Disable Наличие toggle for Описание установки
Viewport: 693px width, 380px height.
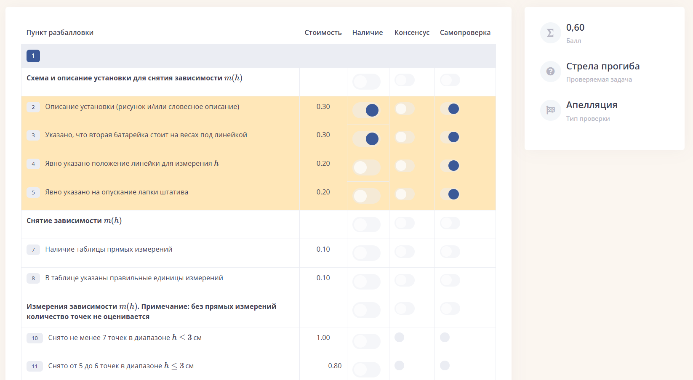[366, 110]
